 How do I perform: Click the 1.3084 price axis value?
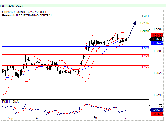158,29
